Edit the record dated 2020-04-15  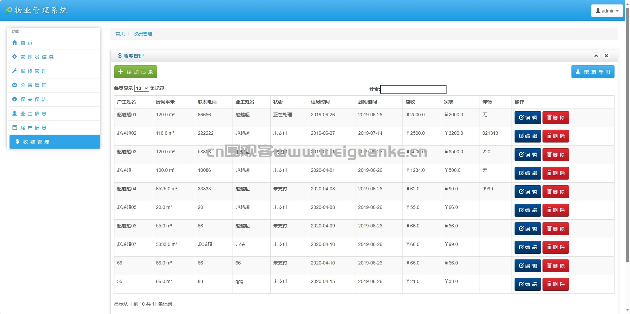point(528,284)
